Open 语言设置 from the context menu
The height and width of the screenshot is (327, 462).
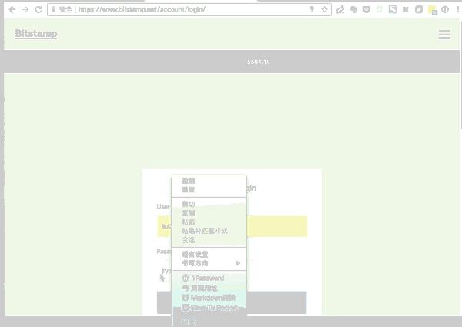click(x=195, y=254)
